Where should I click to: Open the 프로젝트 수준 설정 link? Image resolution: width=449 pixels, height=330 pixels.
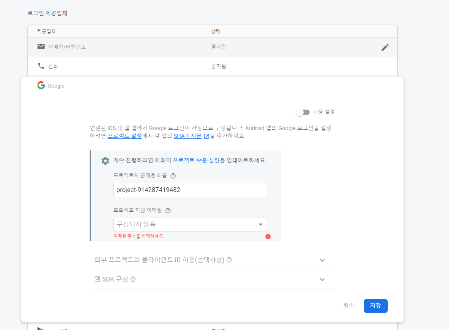(x=196, y=160)
